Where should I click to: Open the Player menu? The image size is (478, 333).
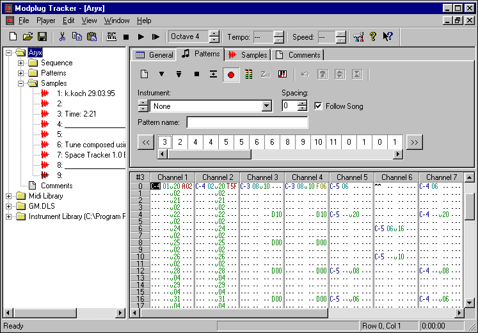click(45, 20)
